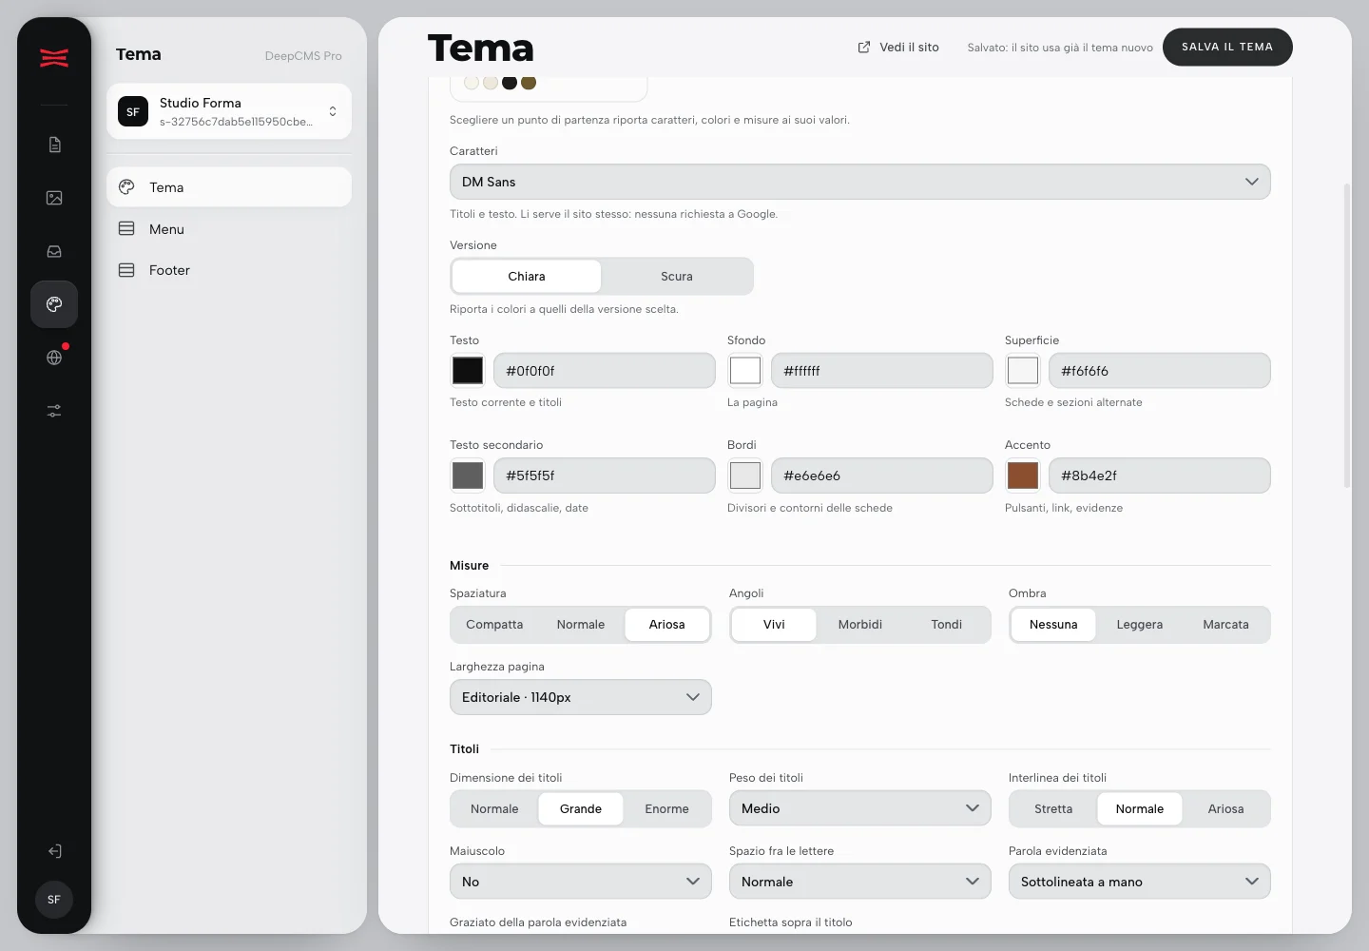
Task: Click the Testo secondario grey swatch
Action: coord(468,475)
